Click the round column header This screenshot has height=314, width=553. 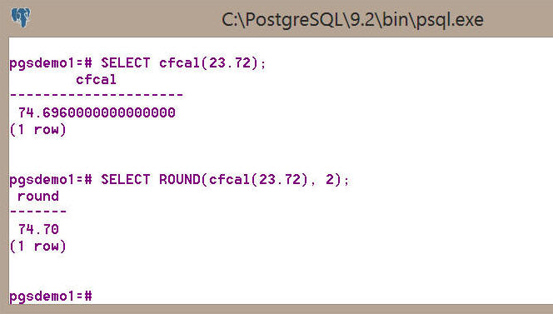click(x=38, y=197)
